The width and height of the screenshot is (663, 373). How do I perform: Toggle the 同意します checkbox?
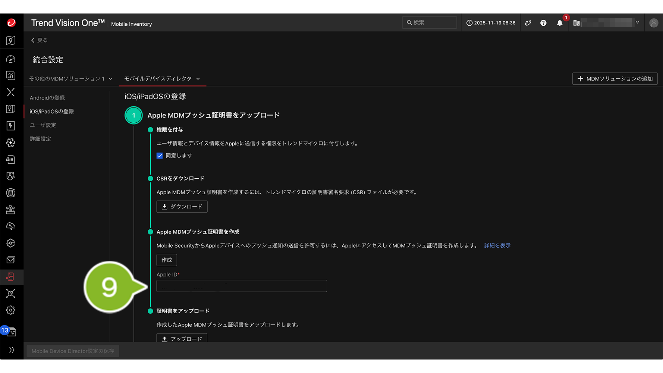(160, 156)
